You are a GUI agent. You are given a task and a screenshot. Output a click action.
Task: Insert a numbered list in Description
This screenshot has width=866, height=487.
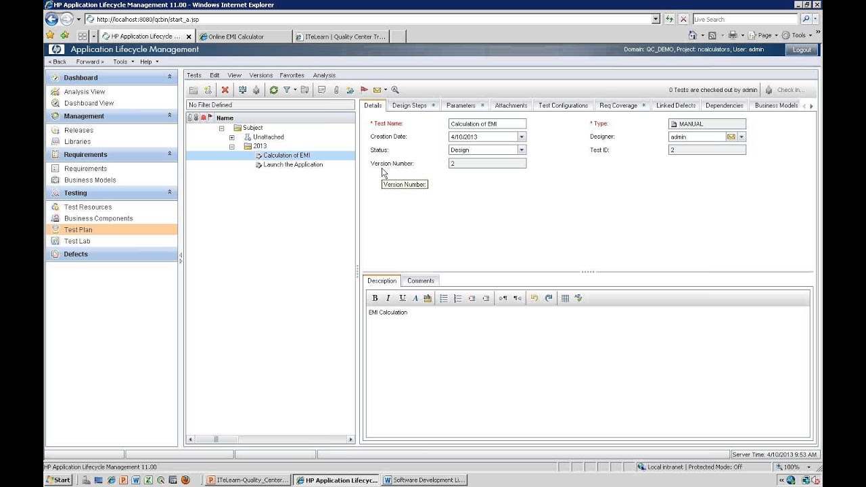point(457,298)
